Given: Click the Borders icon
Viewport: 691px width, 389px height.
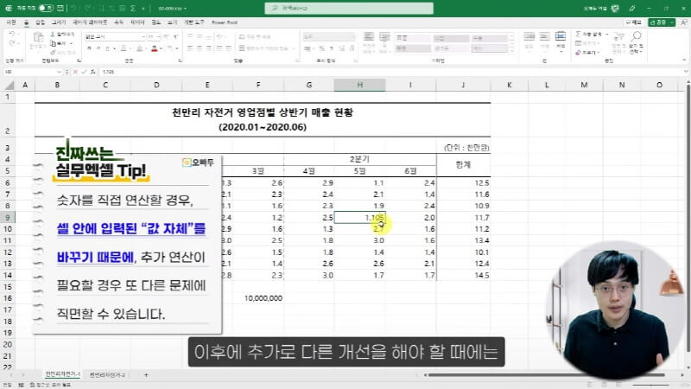Looking at the screenshot, I should [124, 48].
